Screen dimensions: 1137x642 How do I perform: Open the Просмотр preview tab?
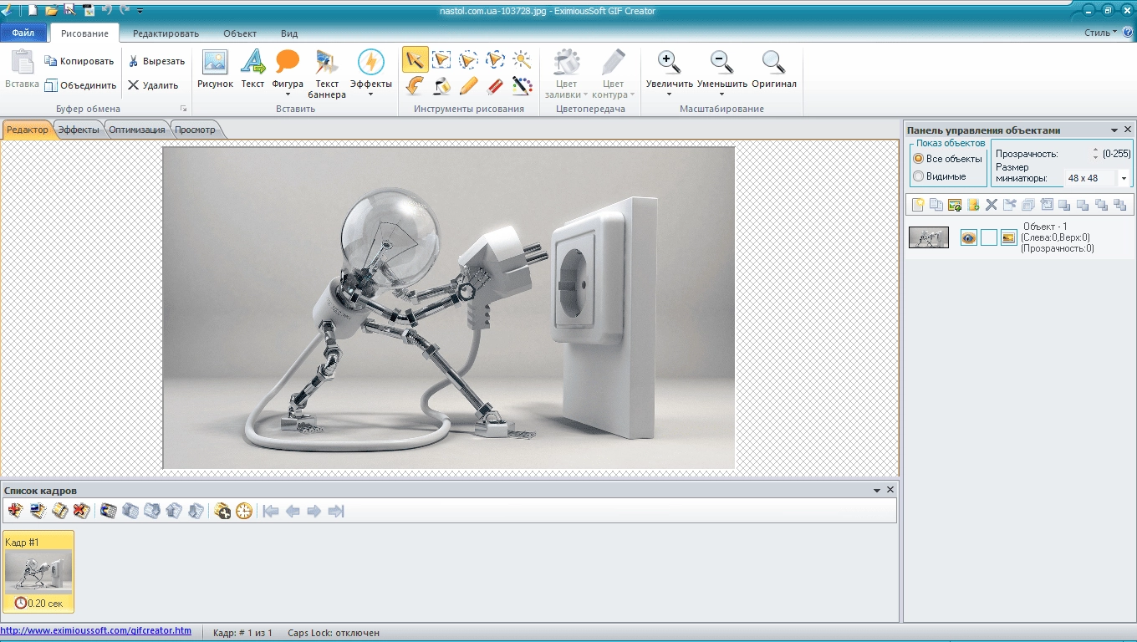[196, 130]
